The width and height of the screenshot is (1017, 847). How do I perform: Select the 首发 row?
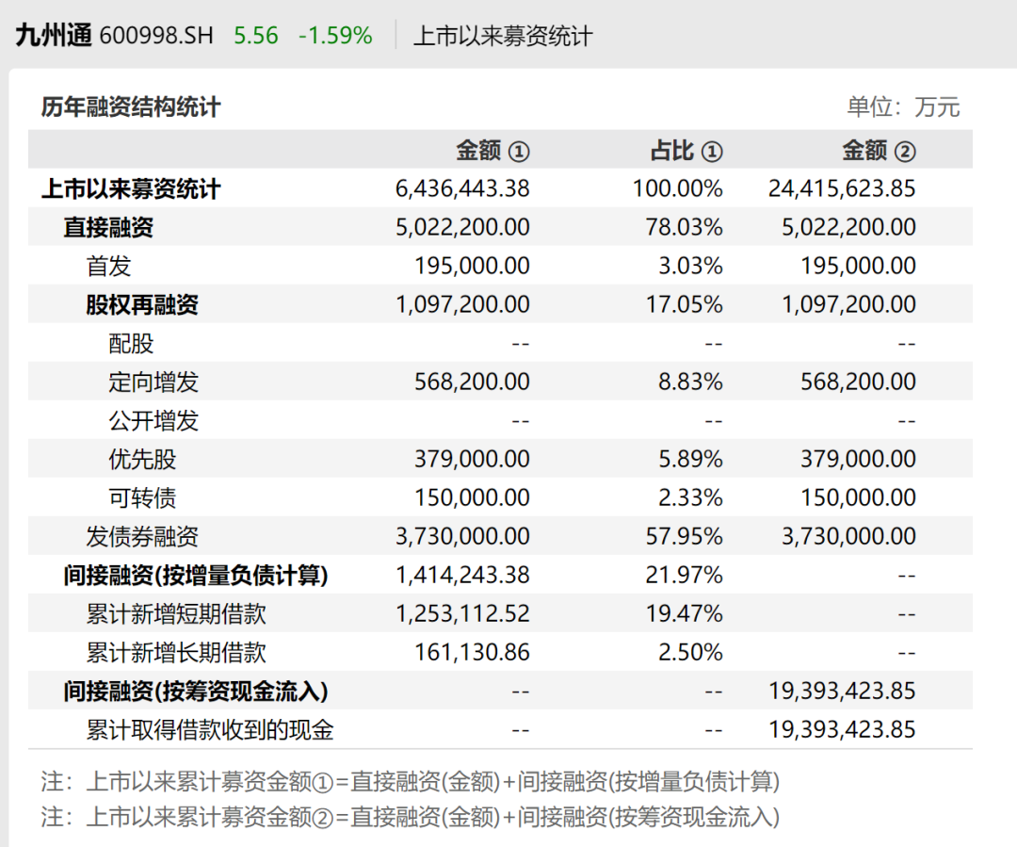click(x=500, y=266)
